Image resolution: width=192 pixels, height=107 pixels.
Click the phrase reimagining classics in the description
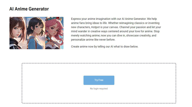[x=132, y=23]
